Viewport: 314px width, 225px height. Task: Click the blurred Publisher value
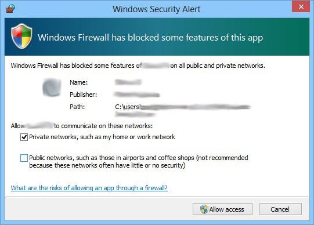(x=137, y=95)
